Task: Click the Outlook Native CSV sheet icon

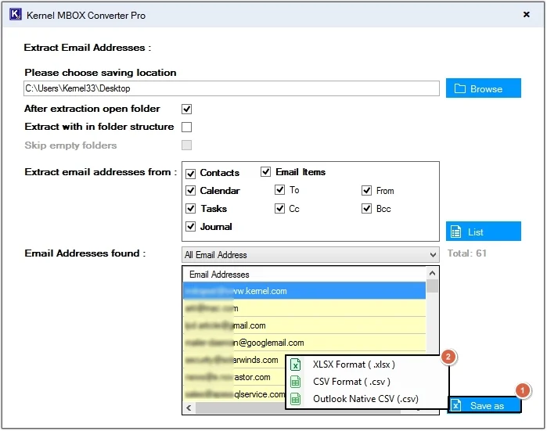Action: point(296,399)
